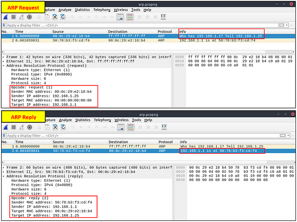297x222 pixels.
Task: Open Tools menu in ARP Reply window
Action: pyautogui.click(x=136, y=120)
